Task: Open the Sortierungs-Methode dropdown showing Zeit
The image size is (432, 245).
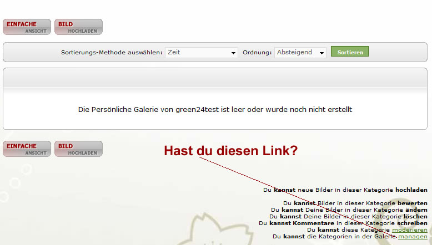Action: click(x=202, y=53)
